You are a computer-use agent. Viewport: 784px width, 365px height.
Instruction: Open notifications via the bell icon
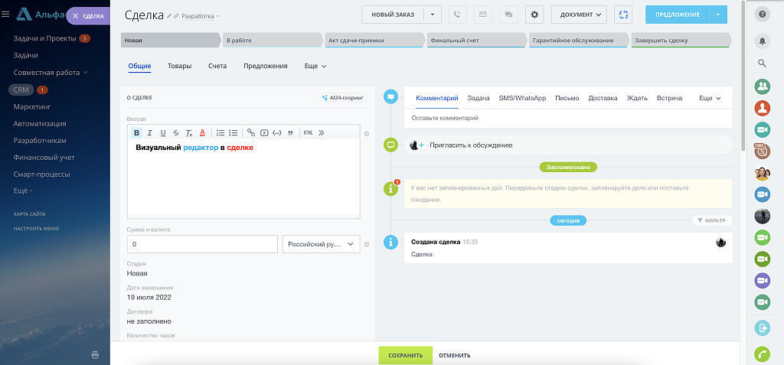click(x=762, y=41)
